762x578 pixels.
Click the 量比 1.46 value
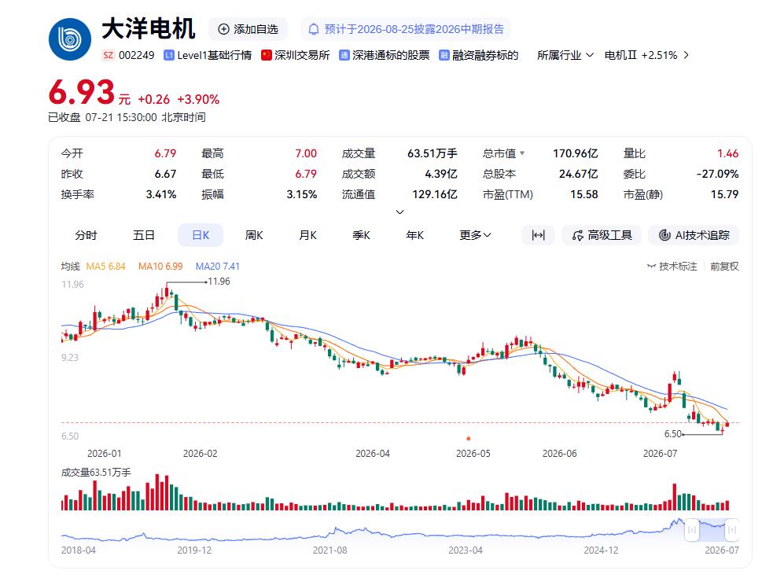coord(728,153)
